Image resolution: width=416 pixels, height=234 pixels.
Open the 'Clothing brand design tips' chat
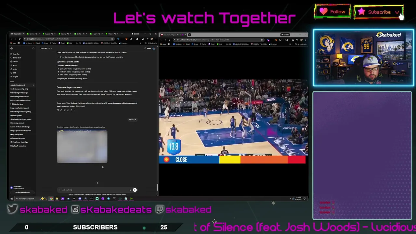[x=19, y=142]
